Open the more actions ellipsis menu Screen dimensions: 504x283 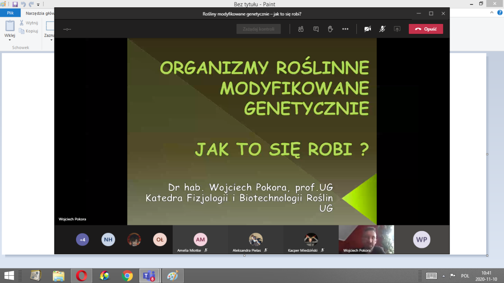coord(345,29)
